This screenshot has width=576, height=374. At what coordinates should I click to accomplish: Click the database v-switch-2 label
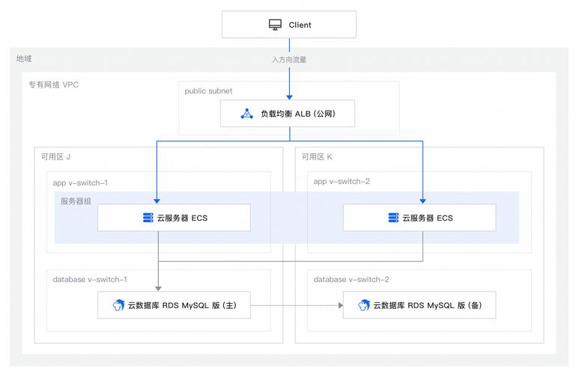351,279
